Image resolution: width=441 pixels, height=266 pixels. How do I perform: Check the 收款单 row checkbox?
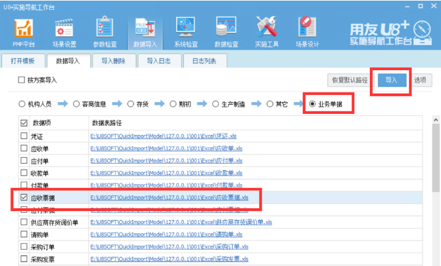(24, 173)
